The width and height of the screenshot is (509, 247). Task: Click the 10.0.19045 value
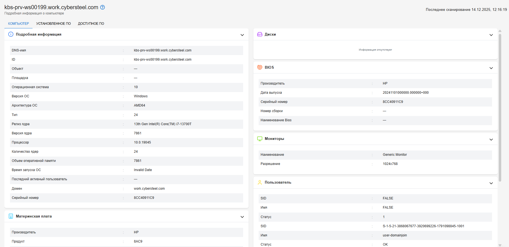click(x=142, y=142)
